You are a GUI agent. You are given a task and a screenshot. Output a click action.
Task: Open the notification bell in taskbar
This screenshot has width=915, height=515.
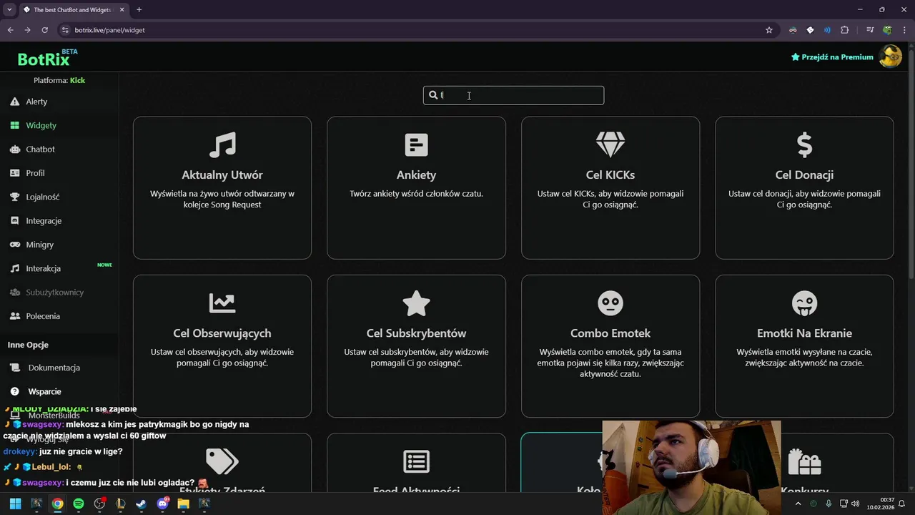click(902, 504)
